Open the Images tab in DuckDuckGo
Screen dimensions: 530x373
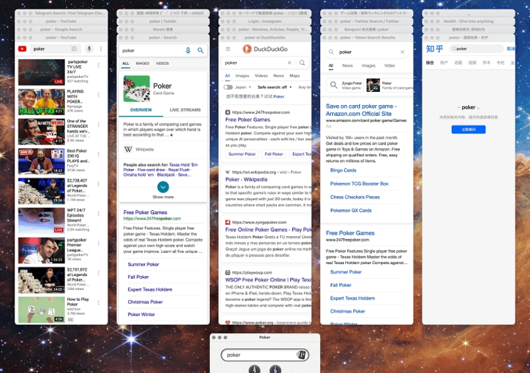tap(242, 76)
